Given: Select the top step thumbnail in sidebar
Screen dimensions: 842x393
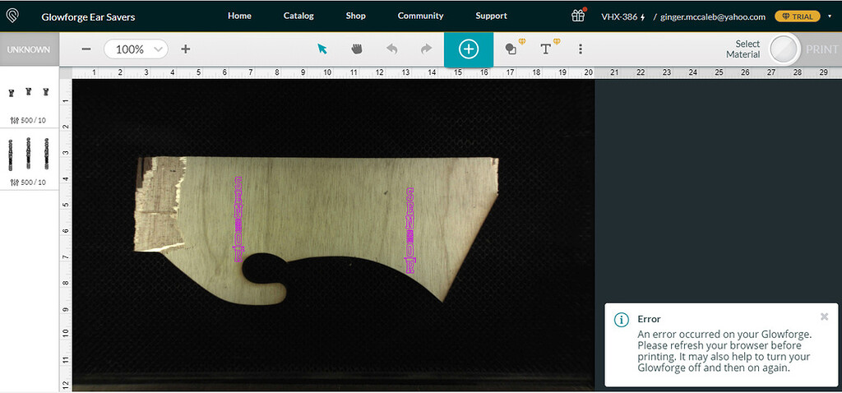Looking at the screenshot, I should (29, 92).
